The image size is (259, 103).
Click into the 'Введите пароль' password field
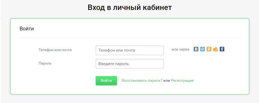coord(130,64)
